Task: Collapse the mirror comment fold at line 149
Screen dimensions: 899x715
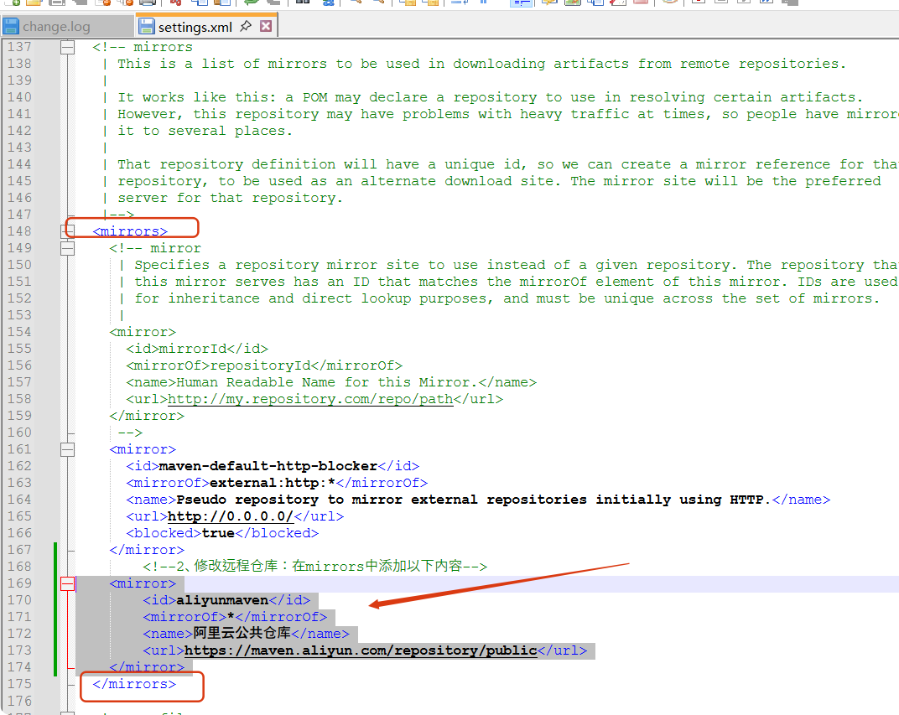Action: 68,248
